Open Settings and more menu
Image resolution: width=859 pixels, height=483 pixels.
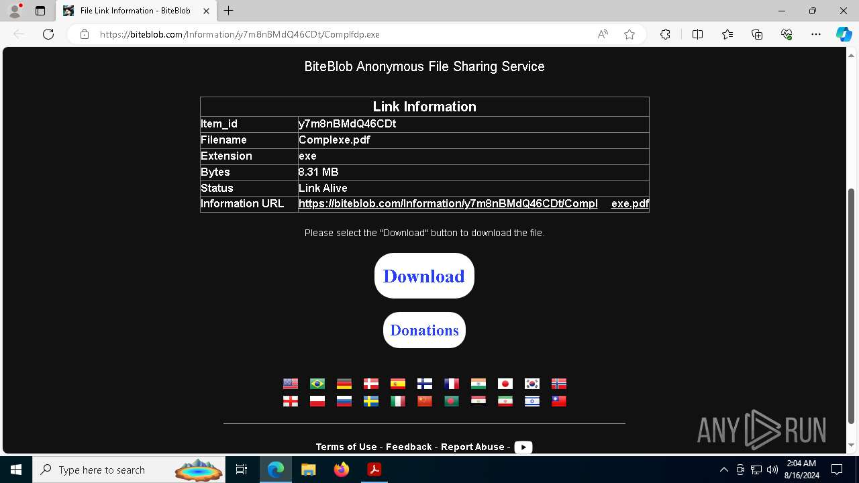pyautogui.click(x=816, y=34)
